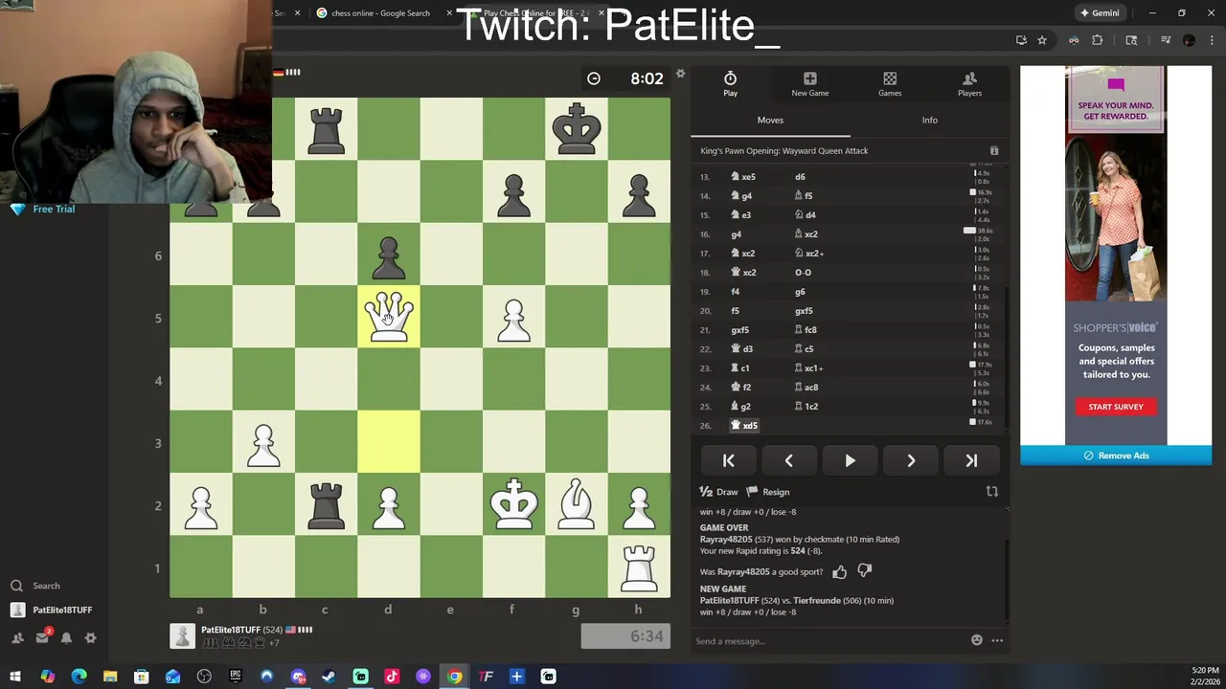Open Chrome extensions puzzle icon
Image resolution: width=1226 pixels, height=689 pixels.
tap(1098, 40)
